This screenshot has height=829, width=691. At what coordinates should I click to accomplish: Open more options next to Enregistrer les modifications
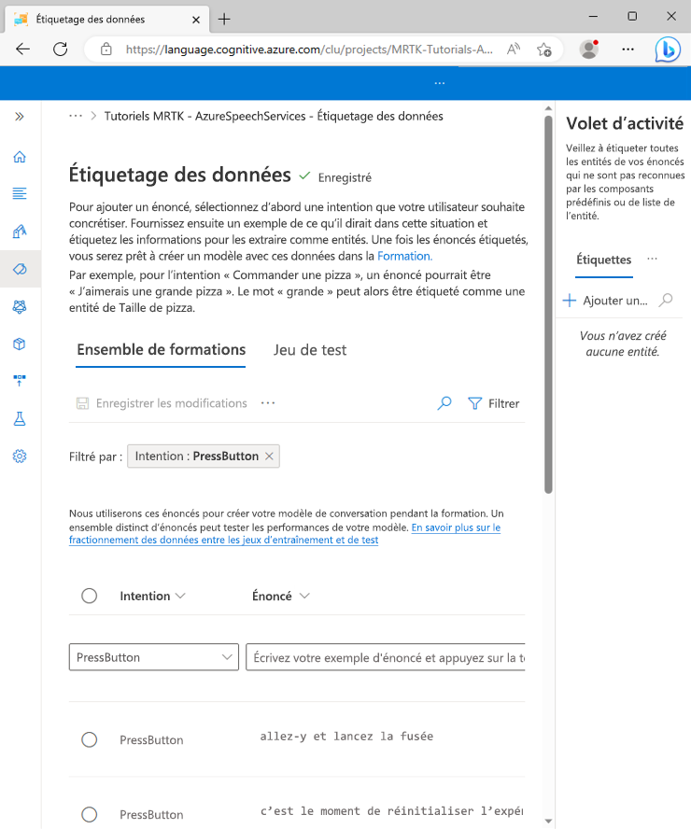click(268, 403)
